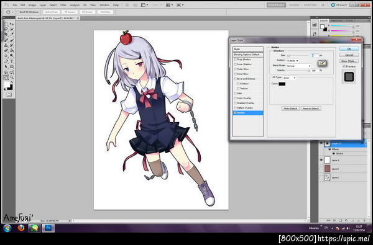
Task: Click the black stroke Color swatch
Action: pos(282,84)
